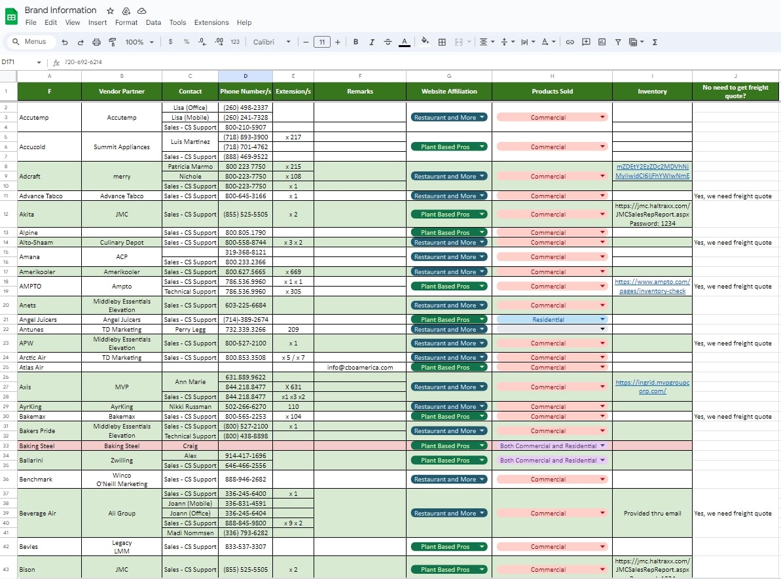Open Google Sheets home icon
Screen dimensions: 781x579
click(x=11, y=16)
